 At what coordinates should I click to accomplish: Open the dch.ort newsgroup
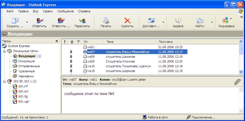(23, 91)
